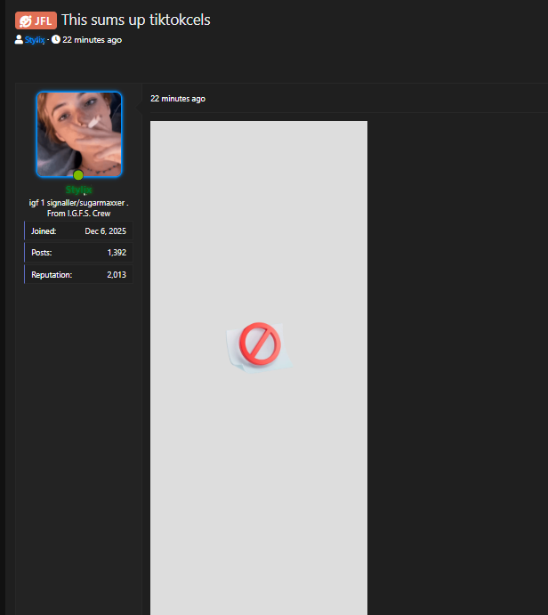Open the Stylix author link under the title
This screenshot has width=548, height=615.
point(35,40)
